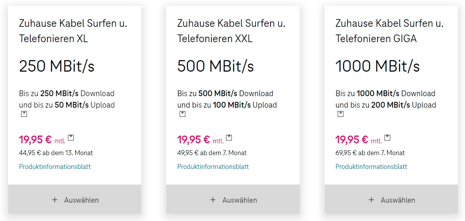Select the GIGA tariff via Auswählen
The image size is (465, 221).
coord(391,200)
